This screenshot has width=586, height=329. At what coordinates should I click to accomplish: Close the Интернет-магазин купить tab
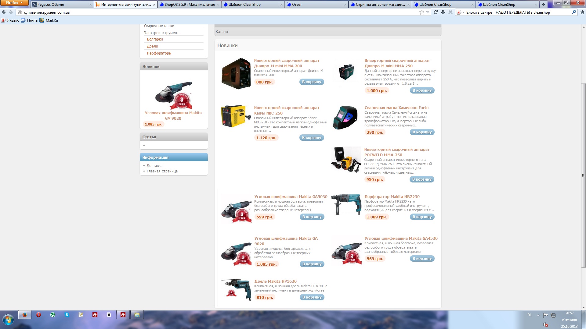click(154, 5)
